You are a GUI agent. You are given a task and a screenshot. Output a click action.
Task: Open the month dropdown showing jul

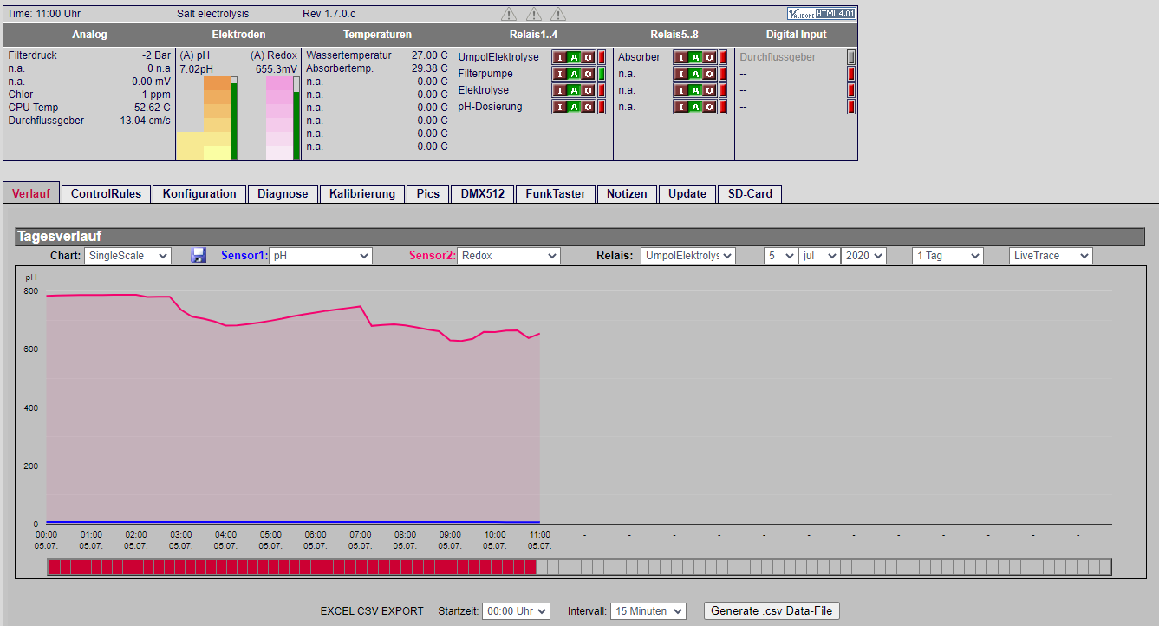tap(819, 256)
